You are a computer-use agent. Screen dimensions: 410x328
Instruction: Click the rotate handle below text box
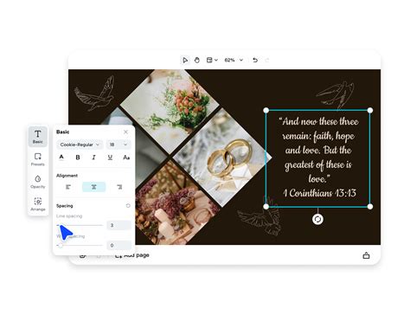[317, 219]
